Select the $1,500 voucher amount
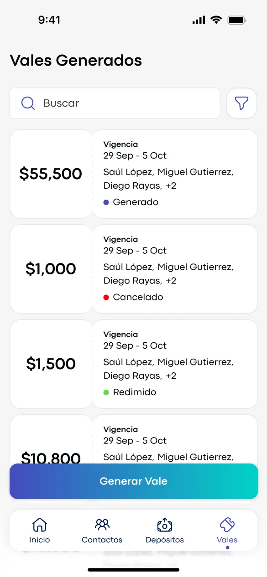 tap(51, 364)
